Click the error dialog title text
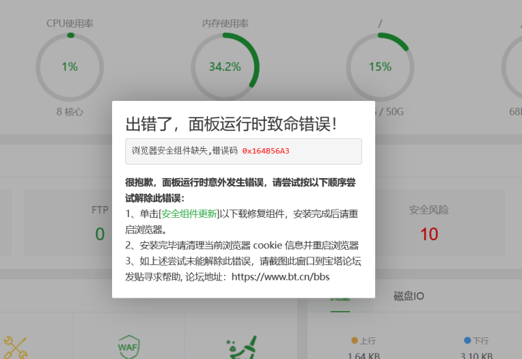Screen dimensions: 522x359 click(x=231, y=124)
